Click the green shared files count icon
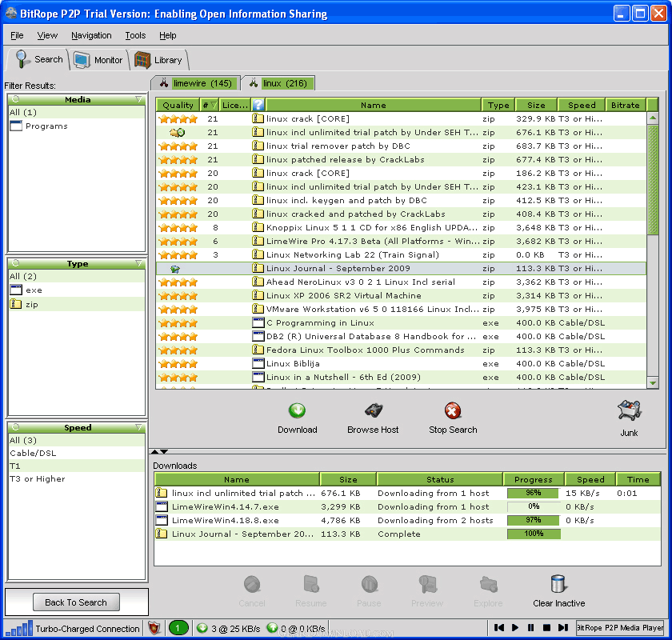Viewport: 672px width, 640px height. [178, 629]
